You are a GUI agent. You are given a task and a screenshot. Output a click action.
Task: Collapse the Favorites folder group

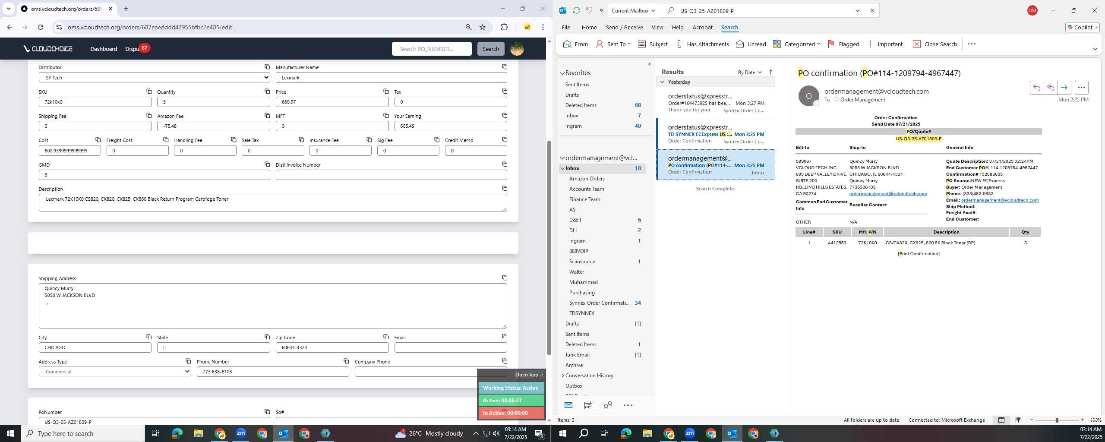tap(562, 73)
